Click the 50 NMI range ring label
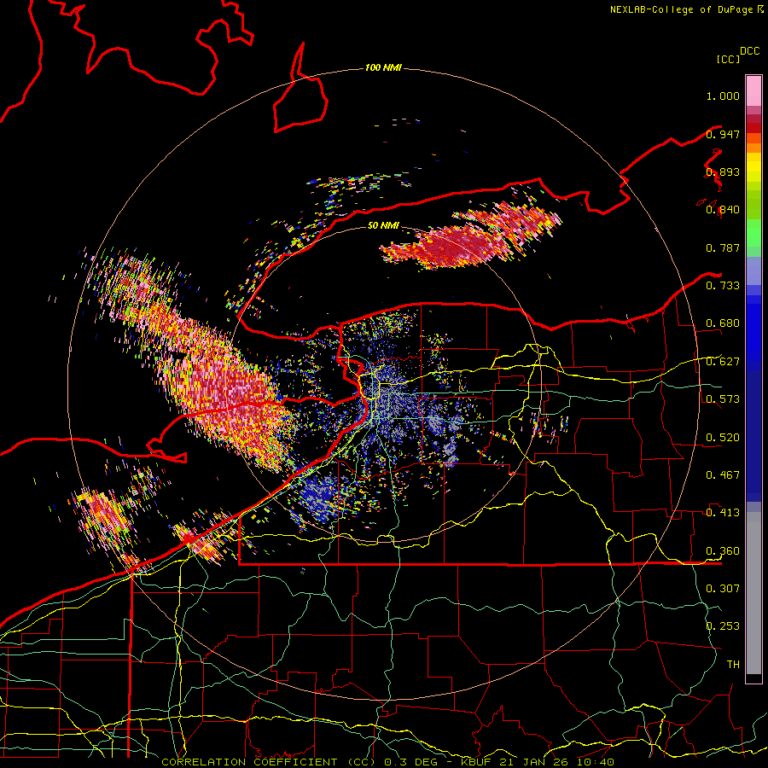Image resolution: width=768 pixels, height=768 pixels. 383,226
